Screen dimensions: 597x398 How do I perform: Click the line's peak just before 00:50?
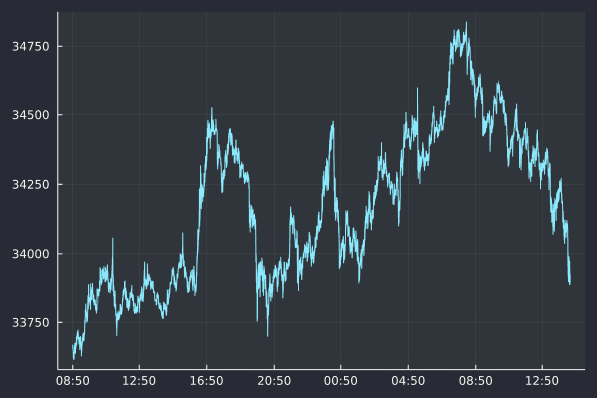pos(333,123)
